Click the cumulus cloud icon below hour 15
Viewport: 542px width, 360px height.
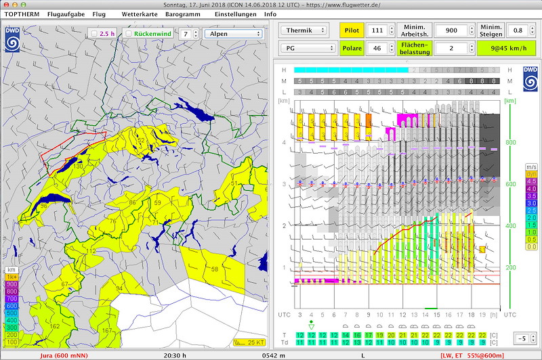point(436,326)
